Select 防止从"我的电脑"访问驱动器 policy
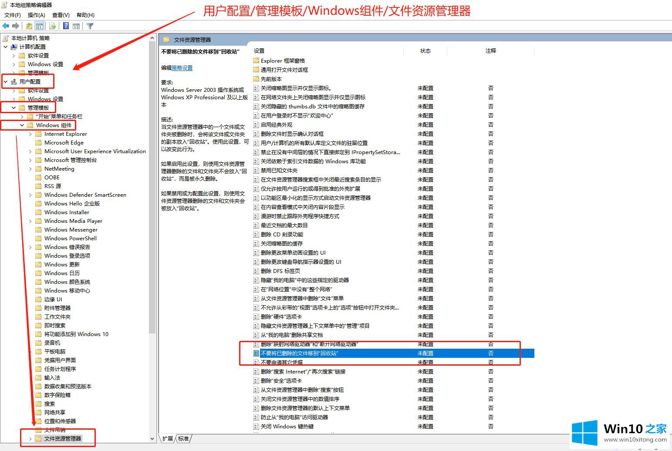This screenshot has width=672, height=451. tap(294, 417)
